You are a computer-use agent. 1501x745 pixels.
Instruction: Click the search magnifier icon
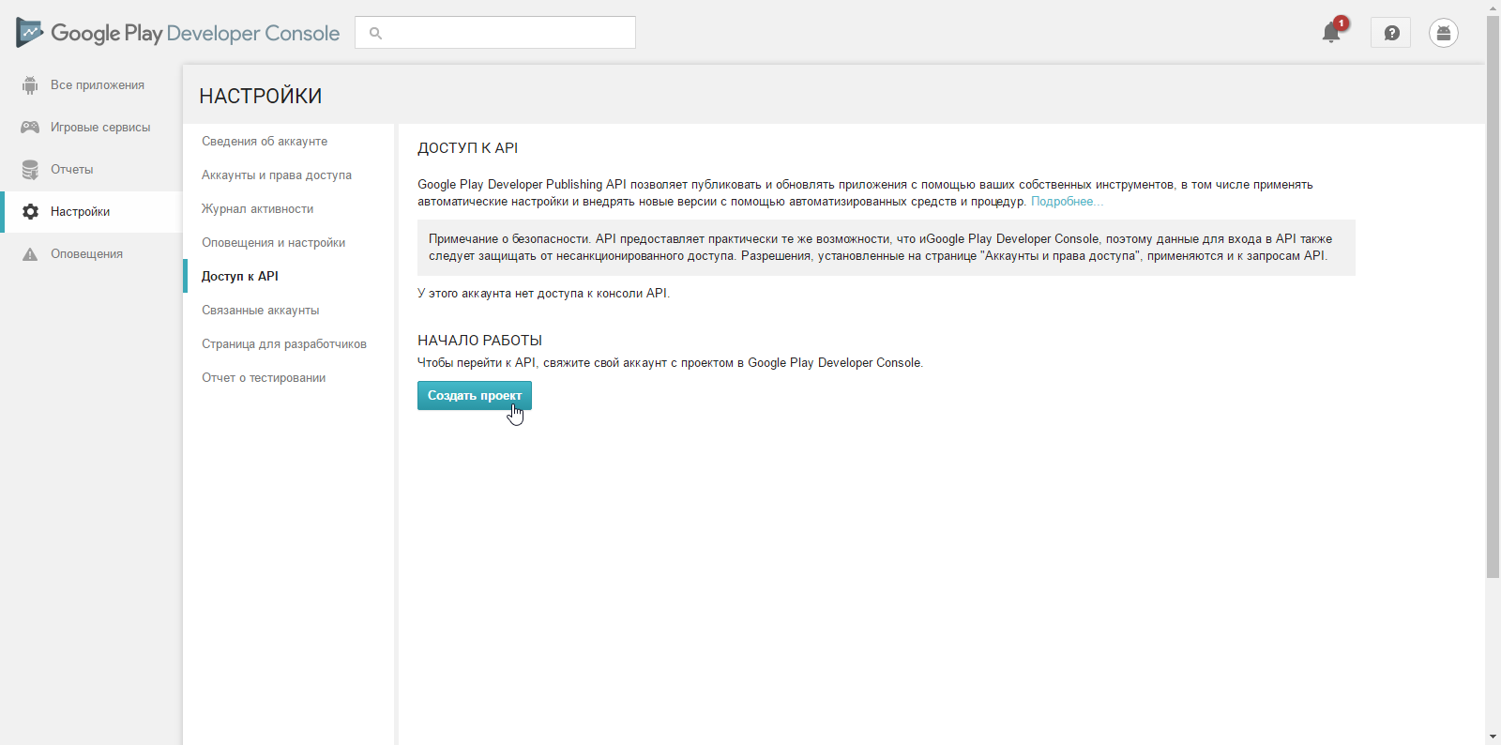[x=375, y=33]
